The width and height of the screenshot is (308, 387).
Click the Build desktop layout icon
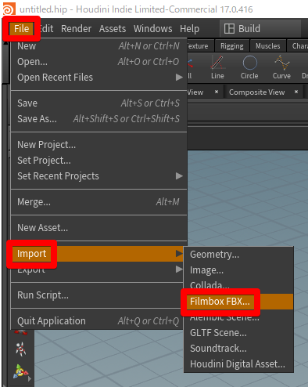[x=229, y=28]
